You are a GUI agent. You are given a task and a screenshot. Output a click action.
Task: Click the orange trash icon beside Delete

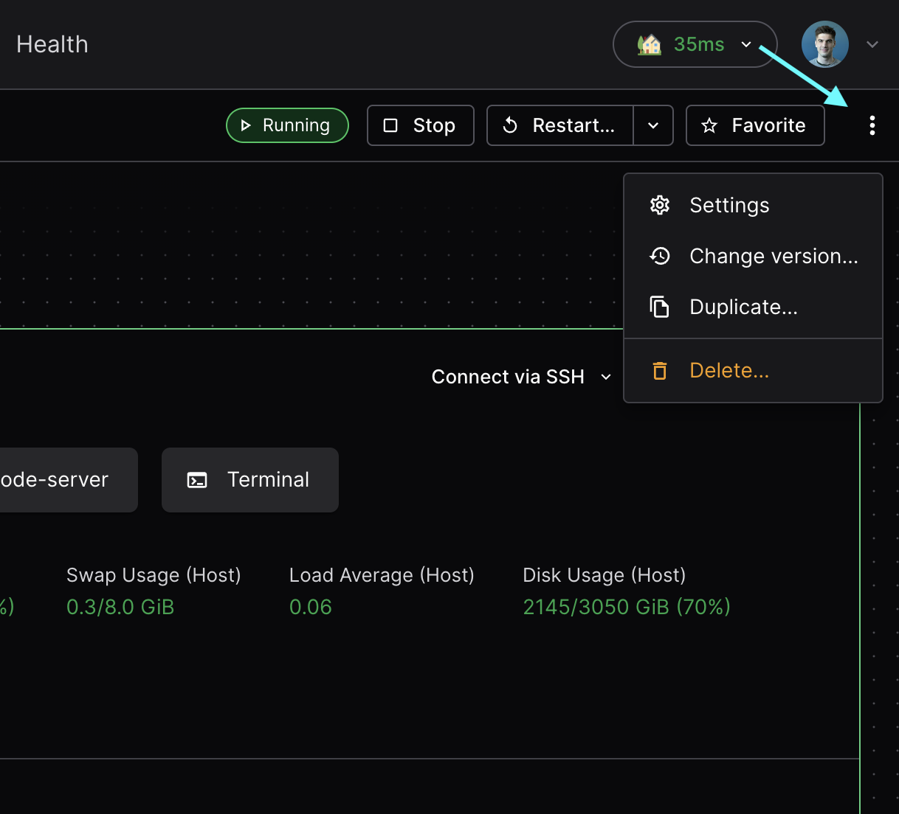click(659, 370)
